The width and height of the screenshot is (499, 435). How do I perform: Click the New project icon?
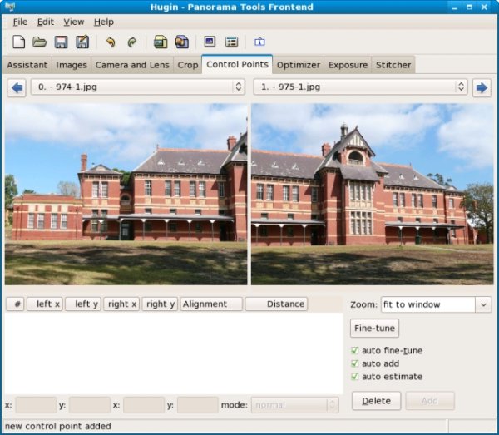[x=18, y=42]
